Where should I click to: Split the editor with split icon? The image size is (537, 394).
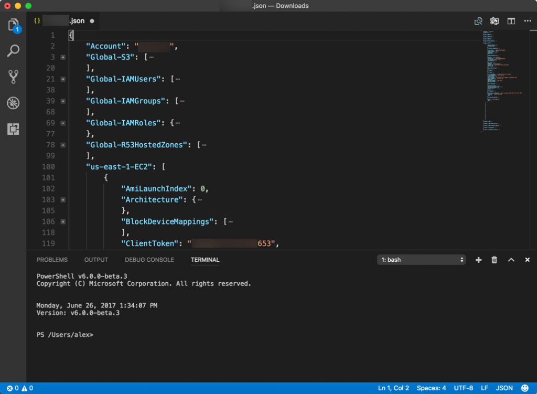point(510,21)
